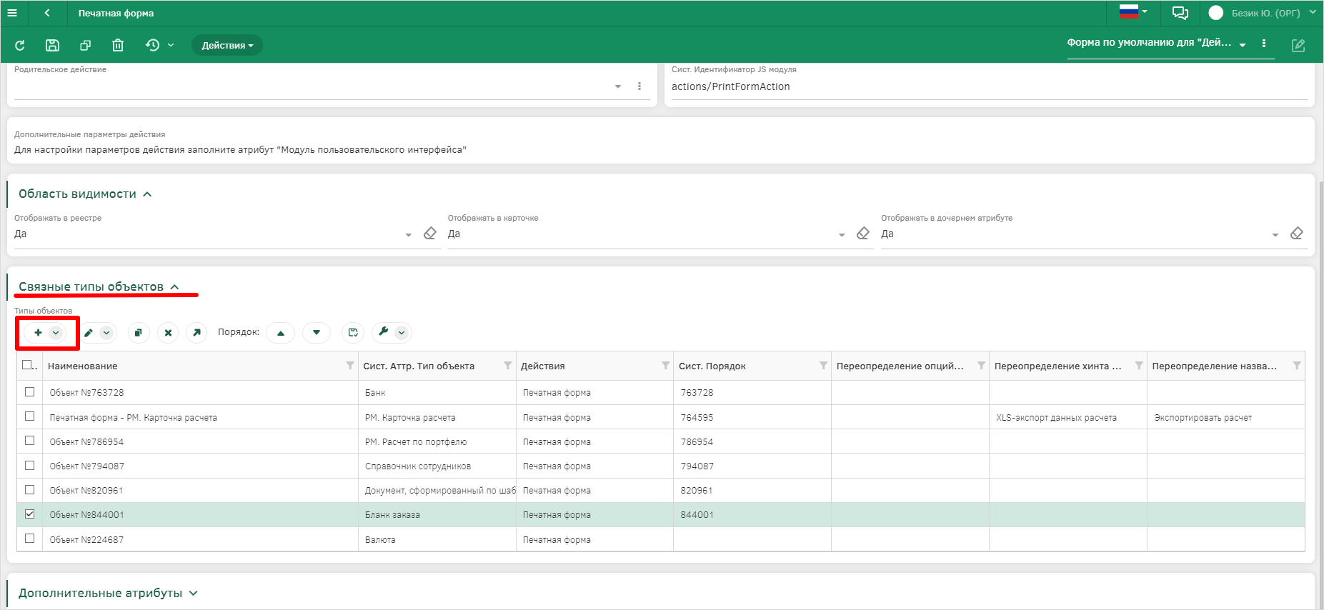Screen dimensions: 1324x610
Task: Filter the Наименование column
Action: (x=350, y=366)
